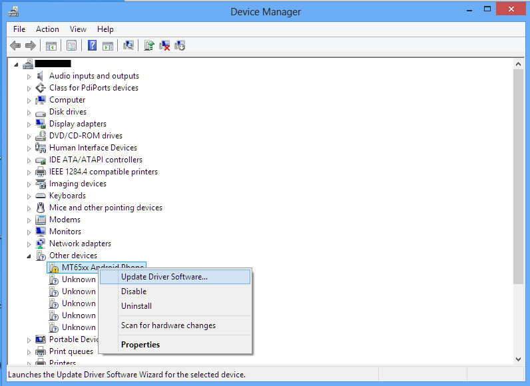This screenshot has height=386, width=530.
Task: Click the blue Help question mark icon
Action: [93, 45]
